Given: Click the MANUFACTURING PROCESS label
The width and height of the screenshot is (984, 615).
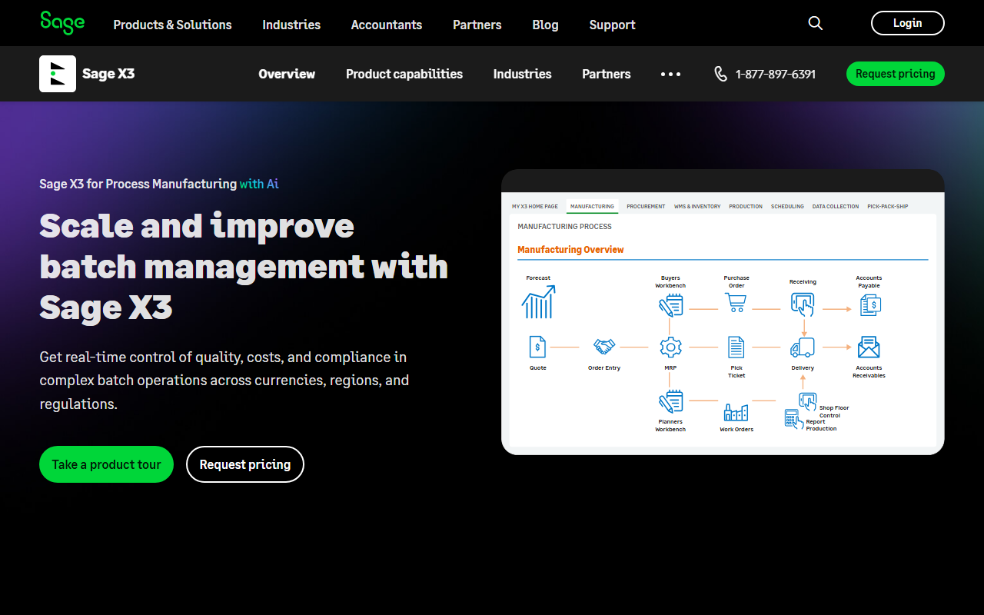Looking at the screenshot, I should click(565, 227).
